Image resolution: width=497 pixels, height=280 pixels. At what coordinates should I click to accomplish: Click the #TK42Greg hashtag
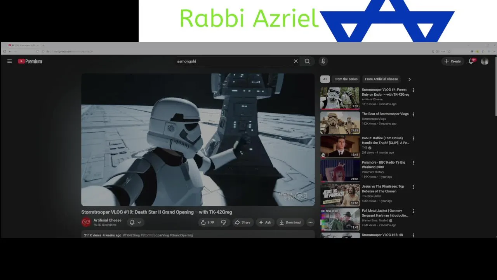click(131, 235)
